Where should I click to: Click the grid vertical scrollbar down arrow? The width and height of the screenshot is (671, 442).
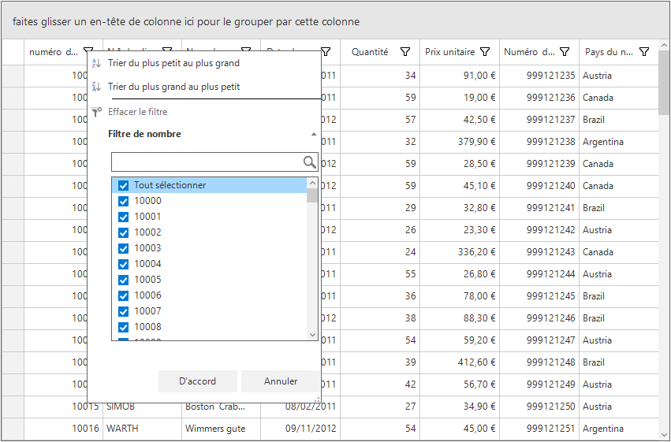[x=664, y=435]
